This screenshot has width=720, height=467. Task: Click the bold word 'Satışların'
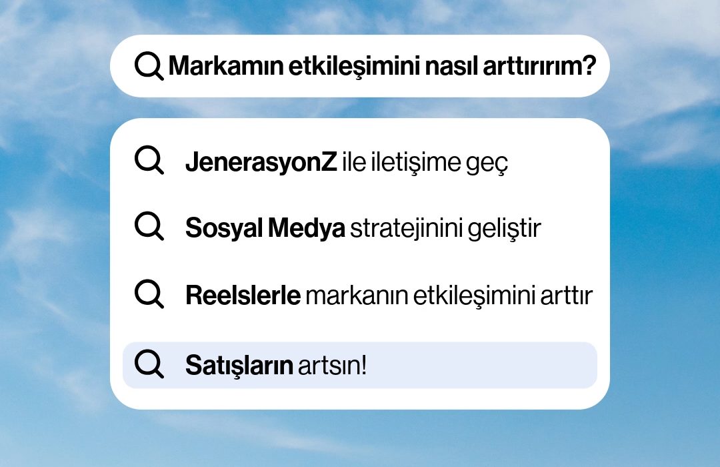click(x=239, y=366)
